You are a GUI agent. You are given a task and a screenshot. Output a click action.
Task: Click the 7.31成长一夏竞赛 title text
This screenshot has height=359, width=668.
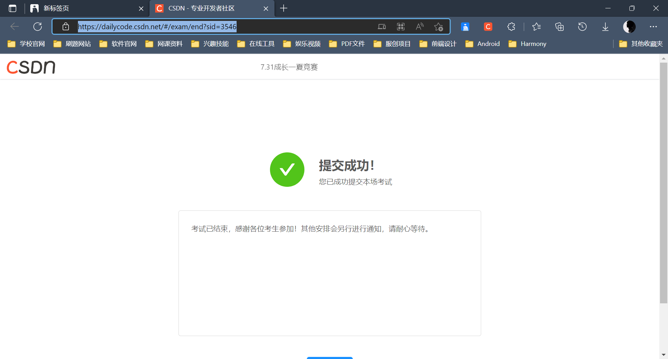[289, 67]
